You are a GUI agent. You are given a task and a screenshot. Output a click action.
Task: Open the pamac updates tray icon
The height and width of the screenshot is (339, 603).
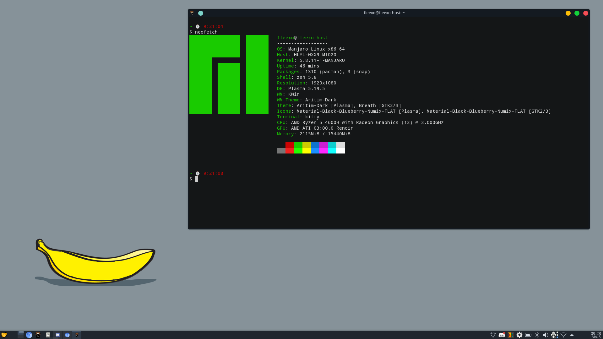pyautogui.click(x=520, y=335)
